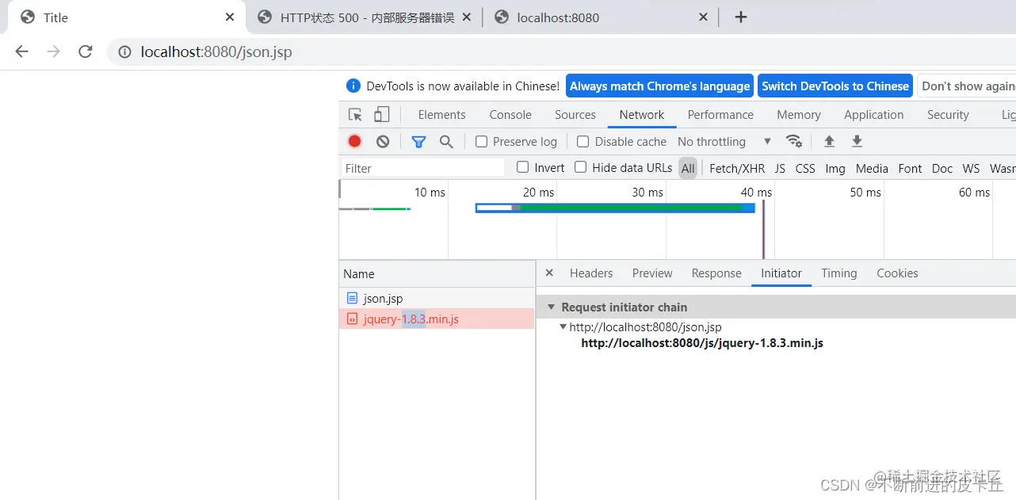Go back to previous page
1016x500 pixels.
(21, 52)
